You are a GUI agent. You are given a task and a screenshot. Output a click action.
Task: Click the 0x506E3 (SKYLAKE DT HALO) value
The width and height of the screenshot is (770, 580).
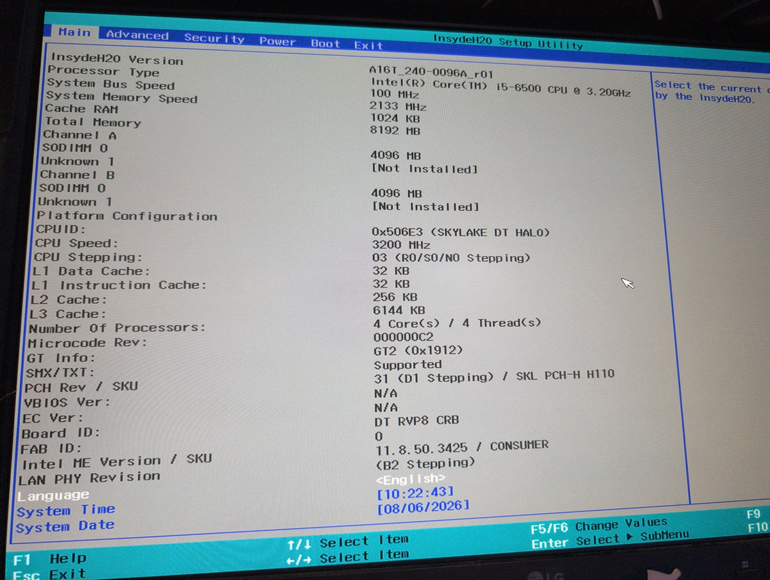[461, 232]
